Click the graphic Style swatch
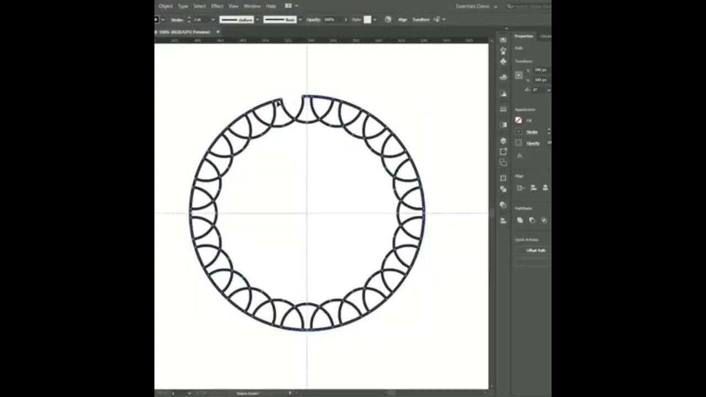Viewport: 706px width, 397px height. click(x=367, y=20)
